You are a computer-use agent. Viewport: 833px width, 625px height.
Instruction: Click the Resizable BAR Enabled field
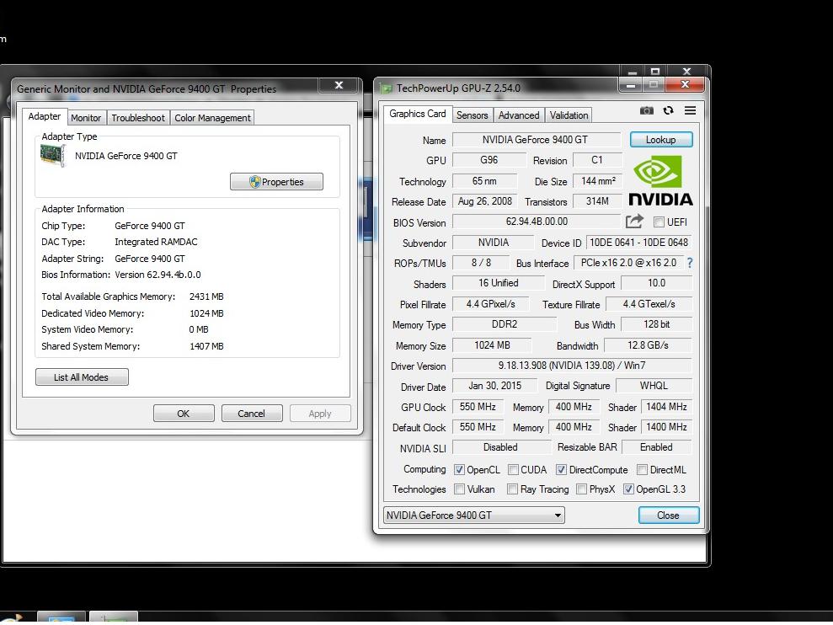click(657, 447)
